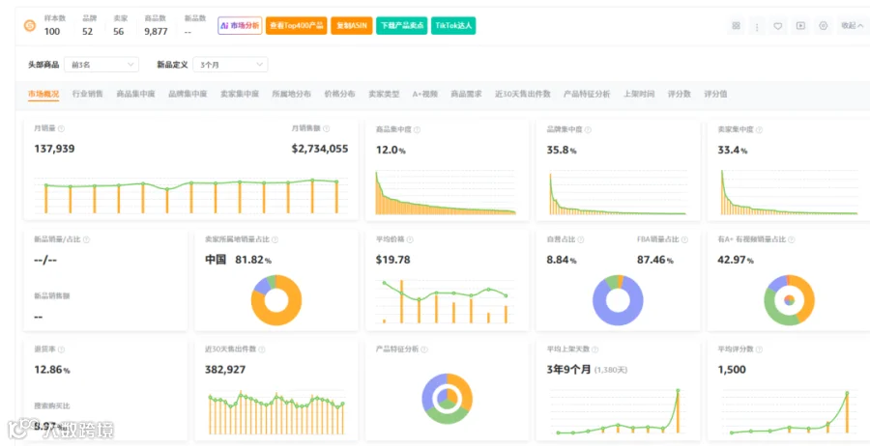Click the Ai 市场分析 button
The width and height of the screenshot is (870, 446).
pos(240,25)
